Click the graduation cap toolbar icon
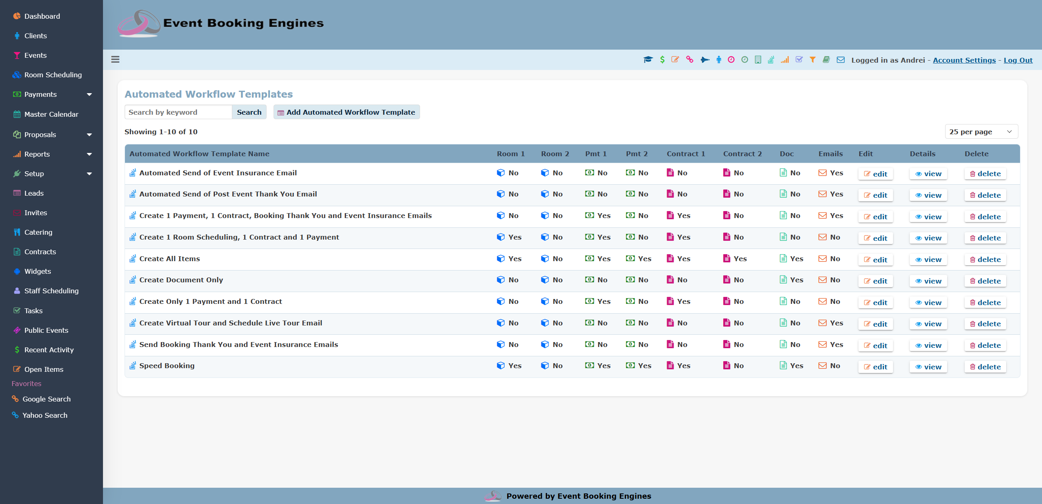 click(648, 60)
